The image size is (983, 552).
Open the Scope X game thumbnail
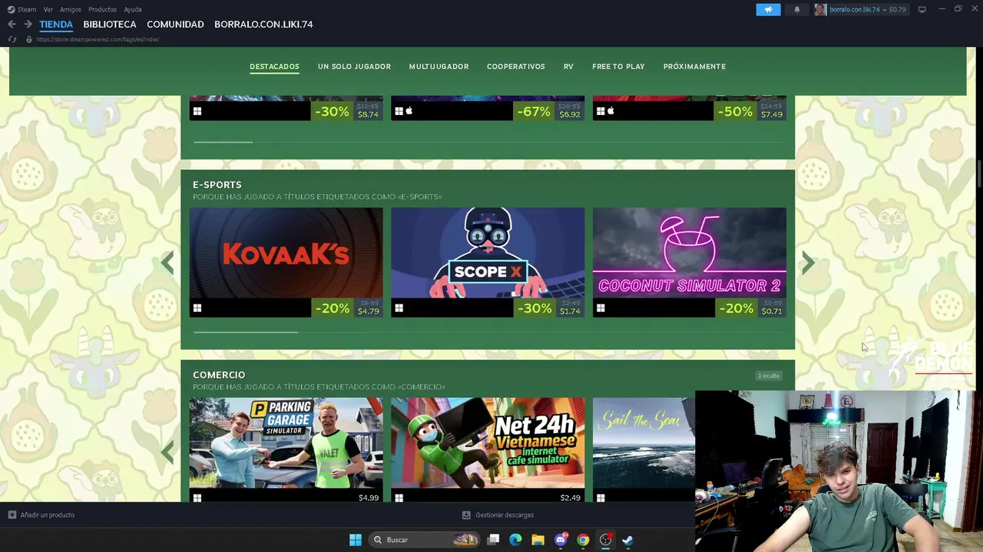pyautogui.click(x=488, y=253)
